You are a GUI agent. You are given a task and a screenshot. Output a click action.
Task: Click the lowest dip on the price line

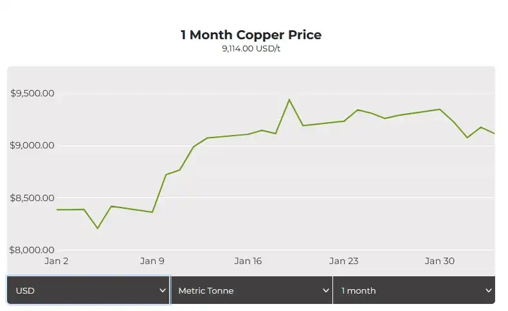pyautogui.click(x=98, y=228)
